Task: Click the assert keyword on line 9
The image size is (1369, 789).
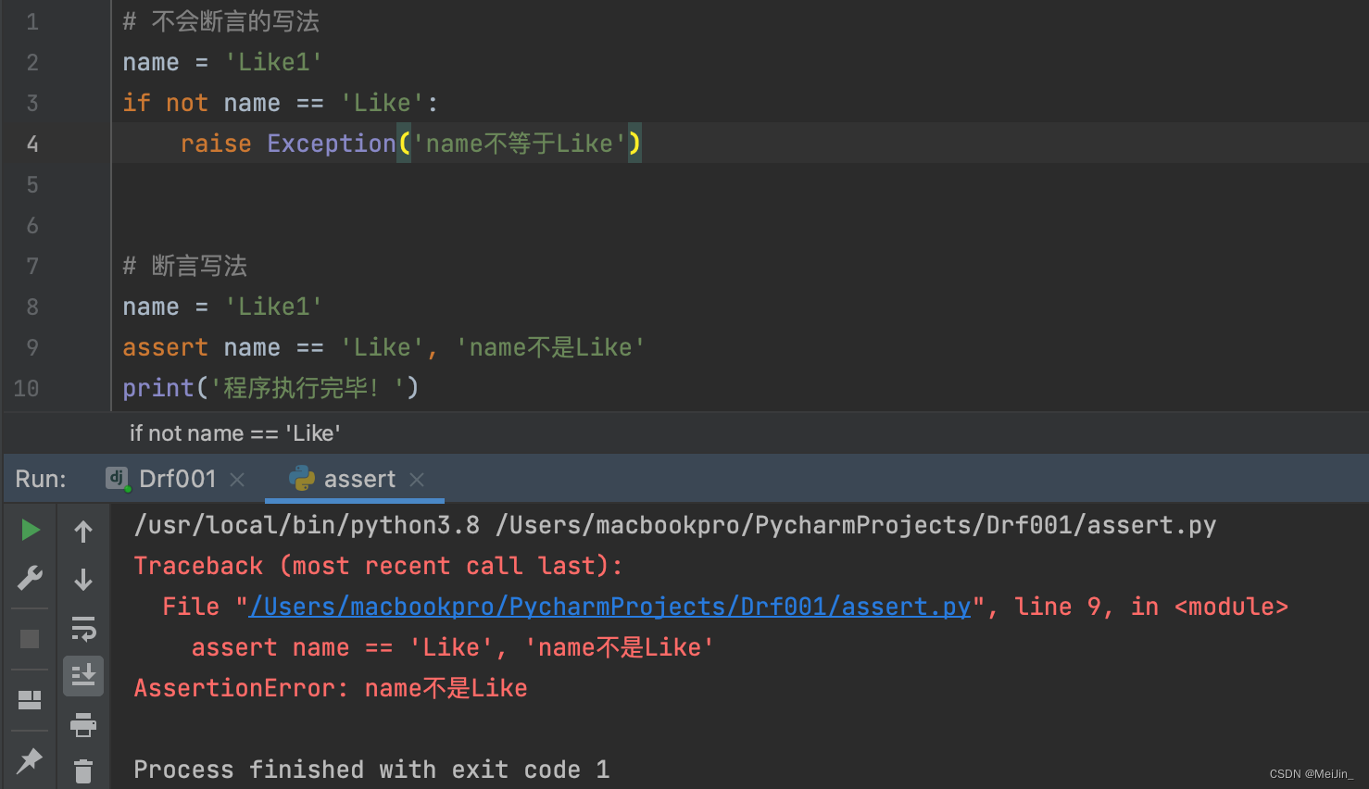Action: (x=166, y=347)
